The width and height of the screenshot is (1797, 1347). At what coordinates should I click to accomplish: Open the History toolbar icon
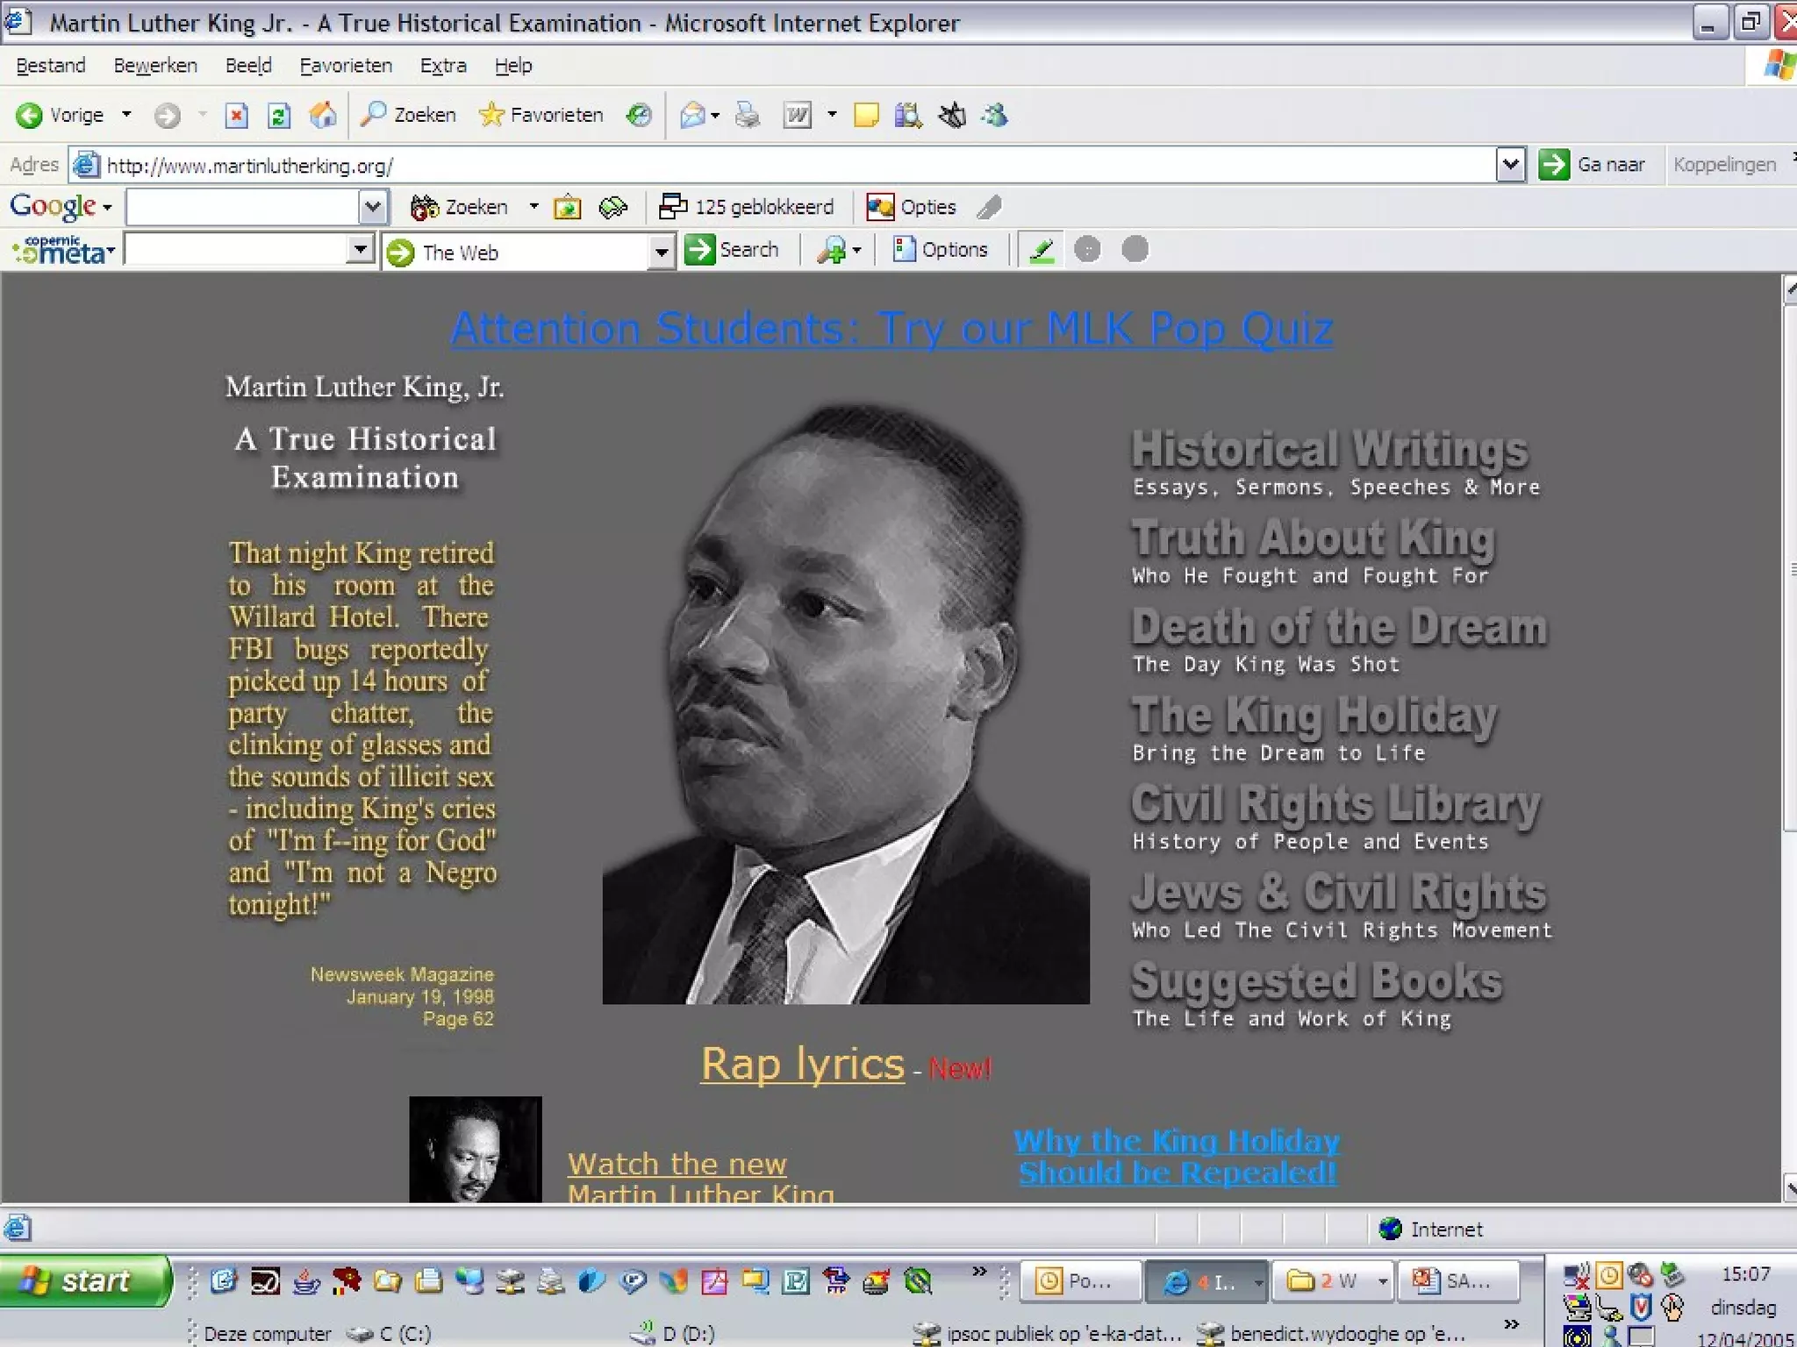point(639,115)
